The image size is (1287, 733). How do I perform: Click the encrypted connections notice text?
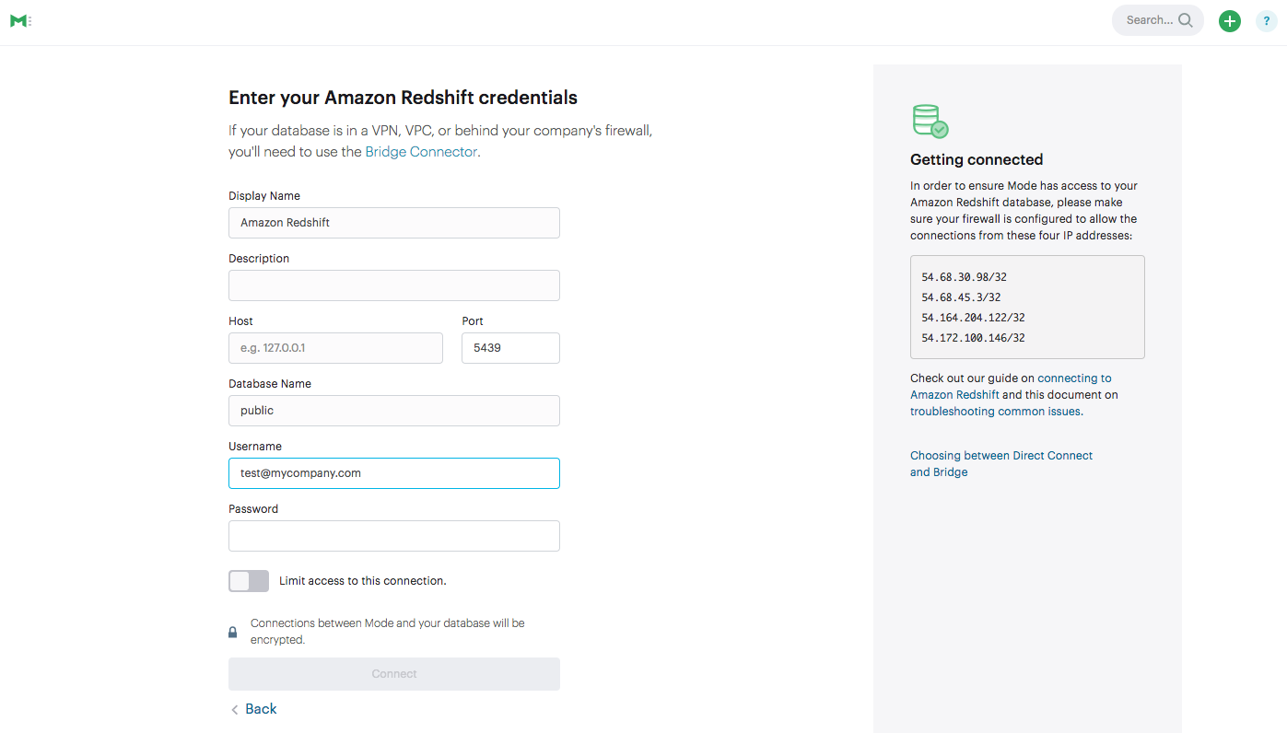388,632
